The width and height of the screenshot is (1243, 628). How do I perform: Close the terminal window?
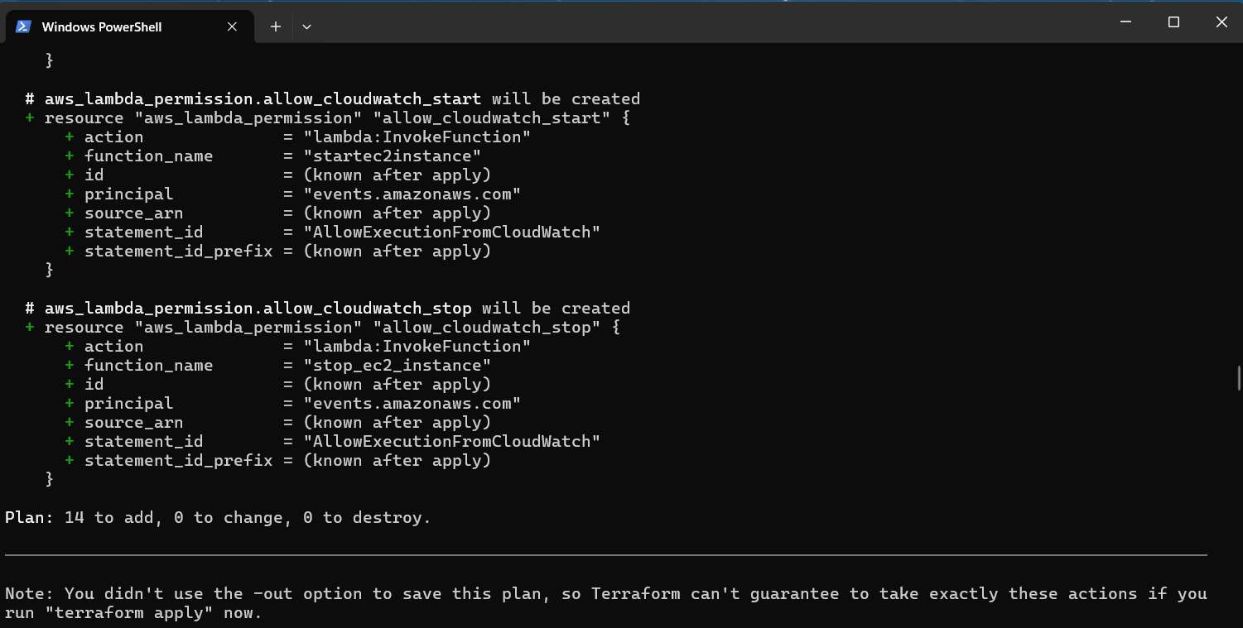[1221, 22]
